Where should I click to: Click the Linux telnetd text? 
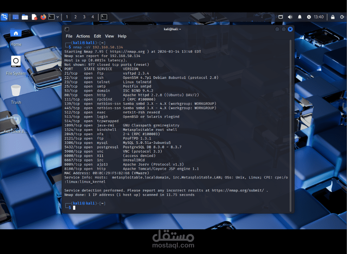(137, 82)
